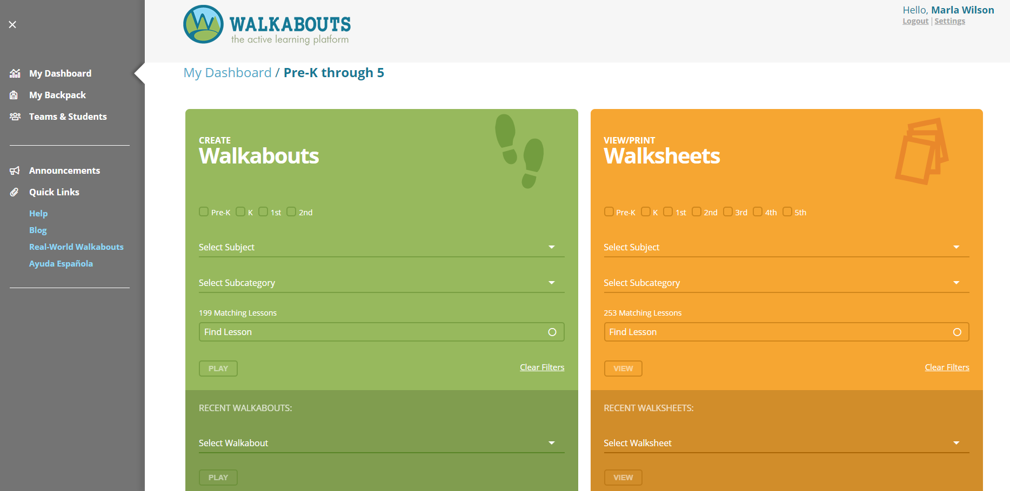The height and width of the screenshot is (491, 1010).
Task: Open Announcements section
Action: click(64, 171)
